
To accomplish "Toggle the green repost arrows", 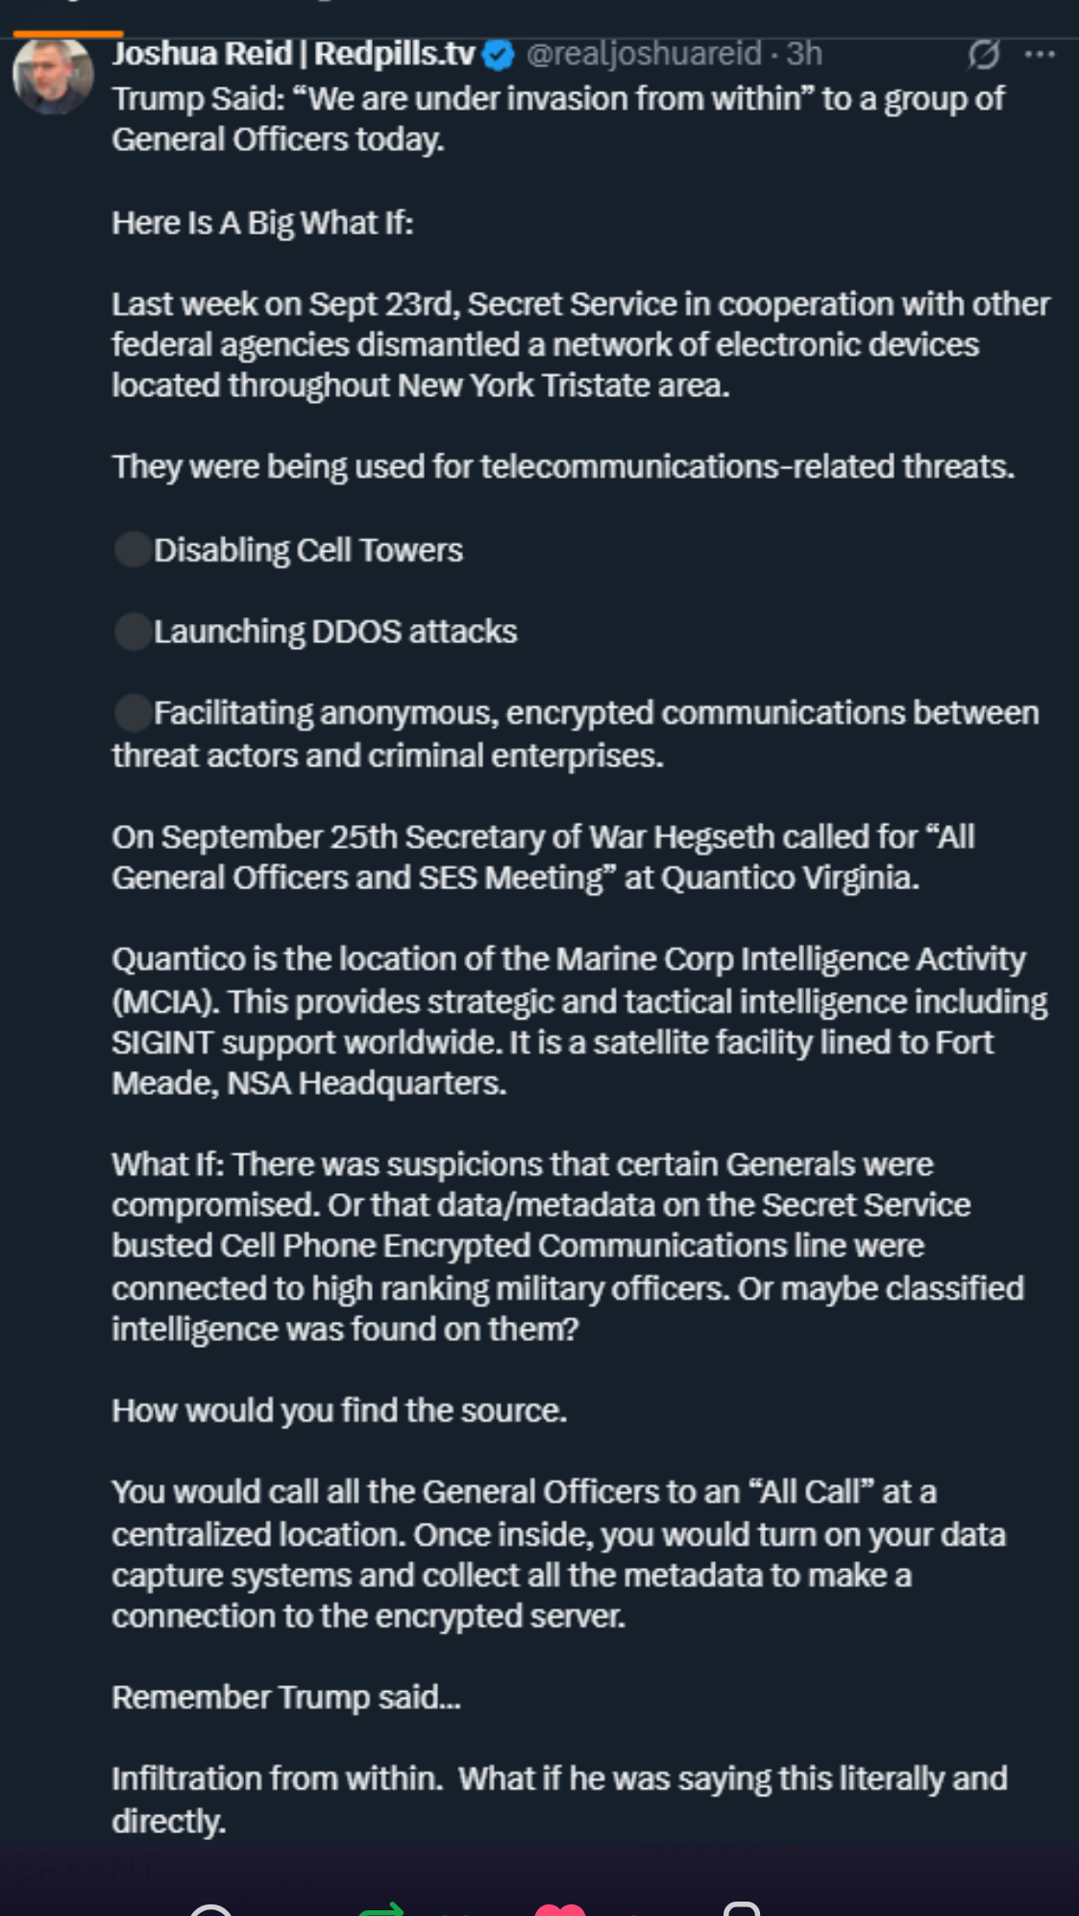I will pyautogui.click(x=381, y=1908).
